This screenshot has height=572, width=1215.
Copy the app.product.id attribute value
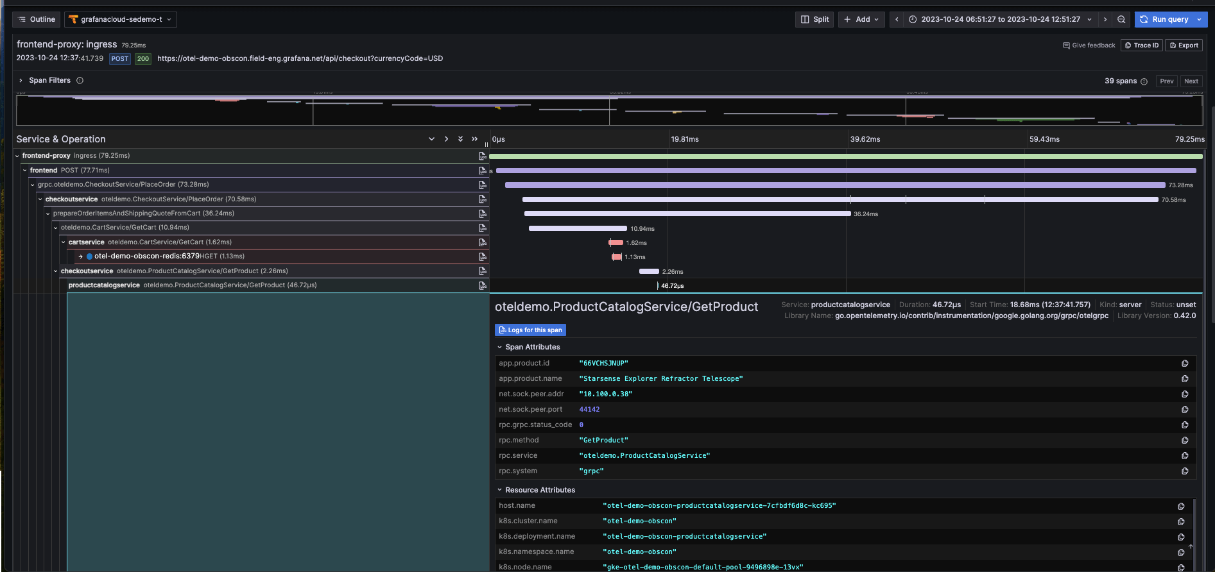(1185, 364)
